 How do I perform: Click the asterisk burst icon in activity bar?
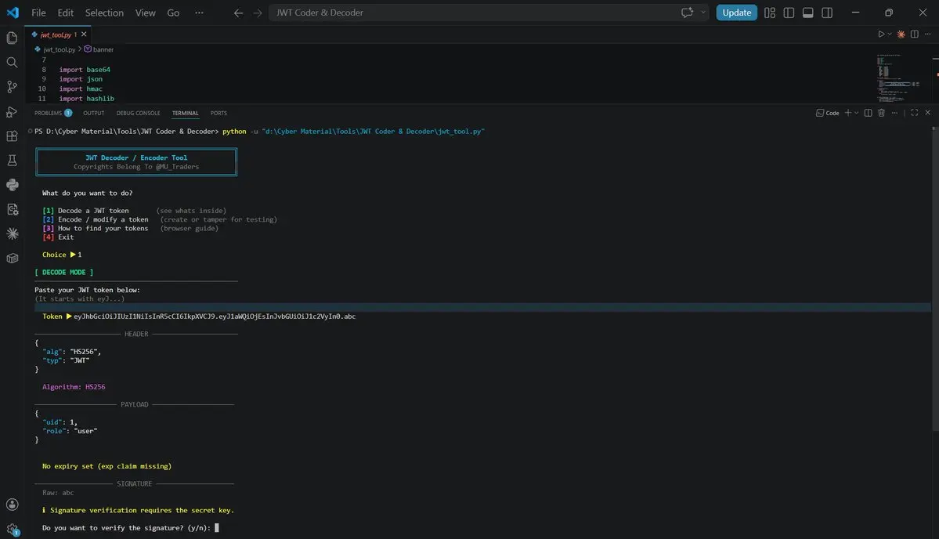(x=12, y=233)
